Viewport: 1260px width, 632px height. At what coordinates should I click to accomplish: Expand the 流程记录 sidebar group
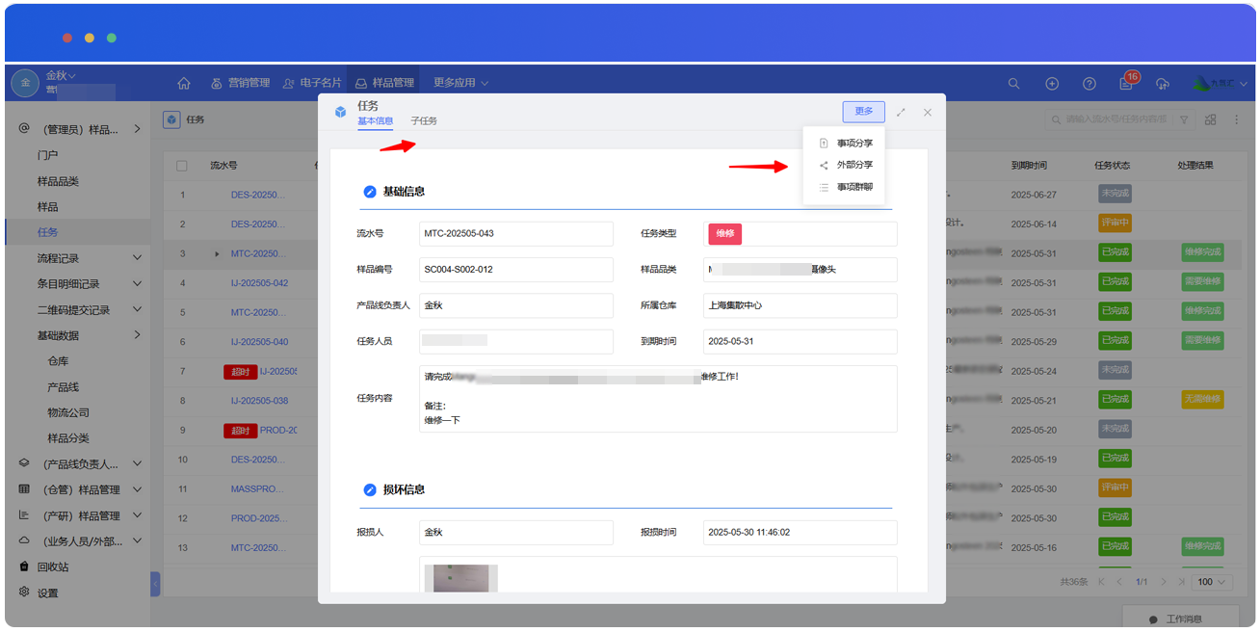coord(137,258)
